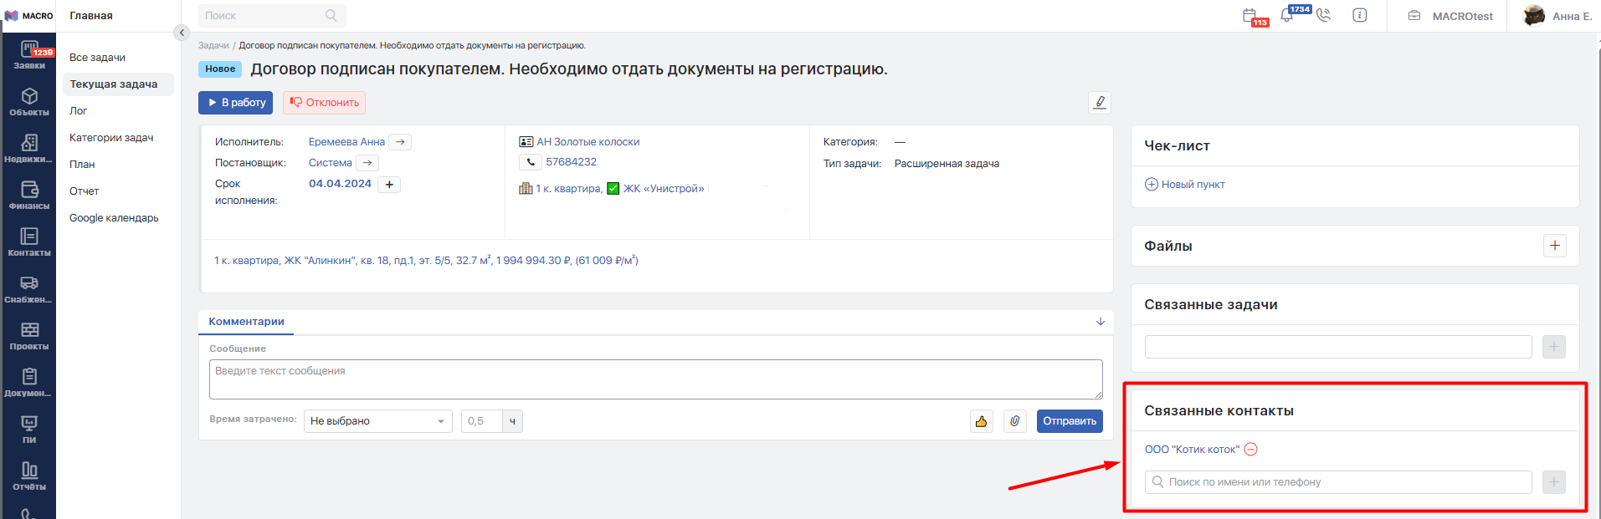Click the notifications bell icon
This screenshot has width=1601, height=519.
point(1287,16)
